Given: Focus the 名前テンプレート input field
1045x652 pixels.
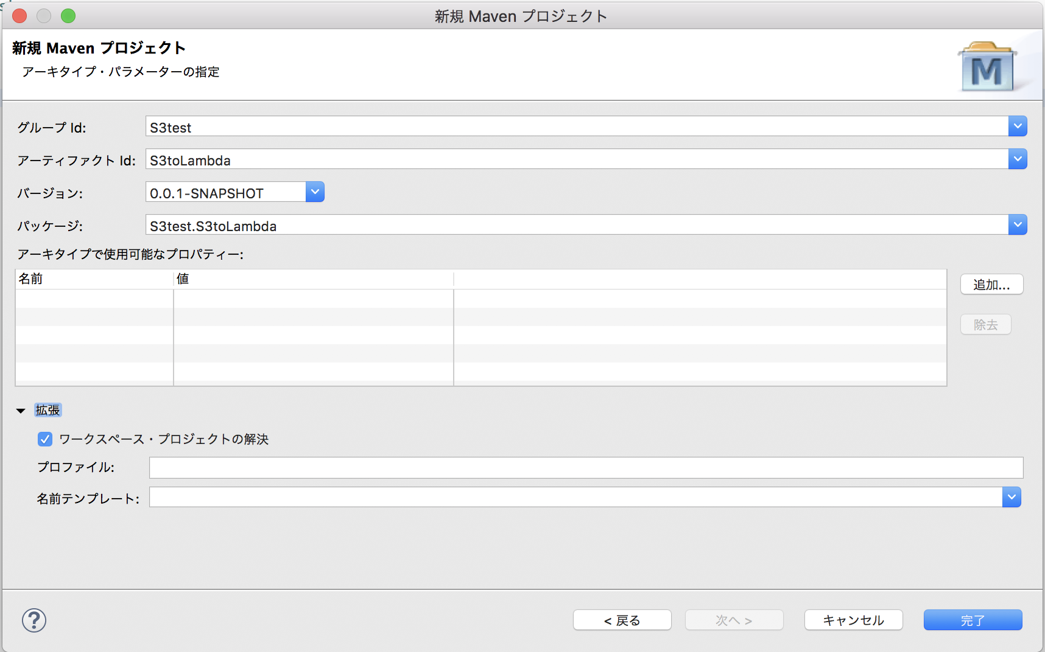Looking at the screenshot, I should tap(576, 498).
